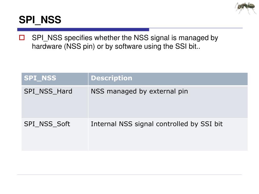Select the Description table header cell
The width and height of the screenshot is (259, 194).
168,79
